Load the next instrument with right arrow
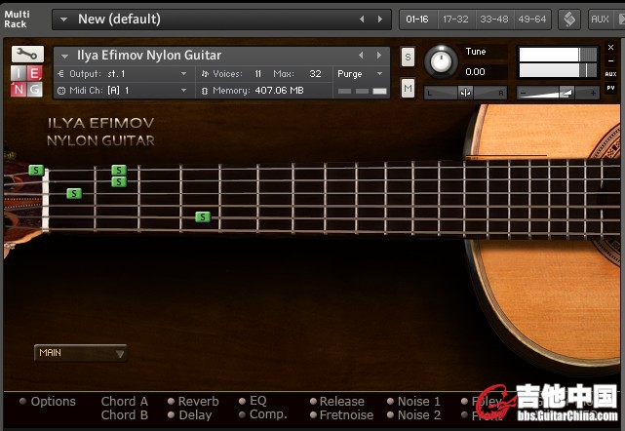 click(378, 56)
